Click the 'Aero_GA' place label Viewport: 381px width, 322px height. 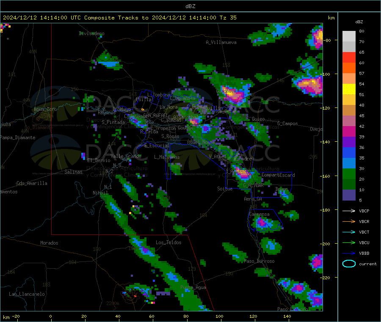[x=253, y=199]
